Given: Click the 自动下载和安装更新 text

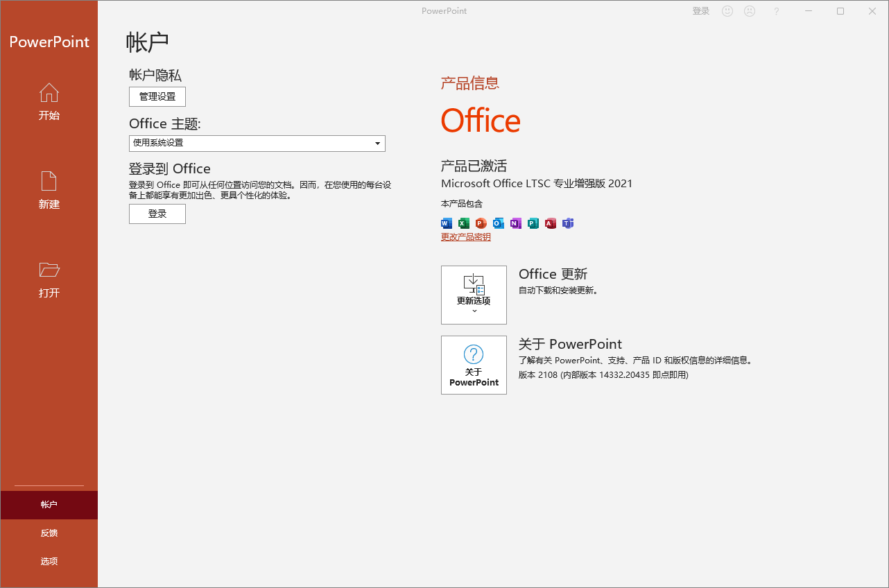Looking at the screenshot, I should (x=558, y=291).
